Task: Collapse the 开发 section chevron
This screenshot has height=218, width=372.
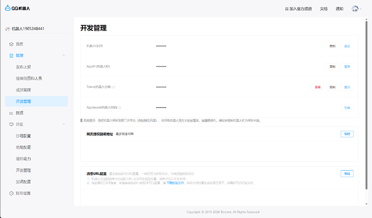Action: click(64, 124)
